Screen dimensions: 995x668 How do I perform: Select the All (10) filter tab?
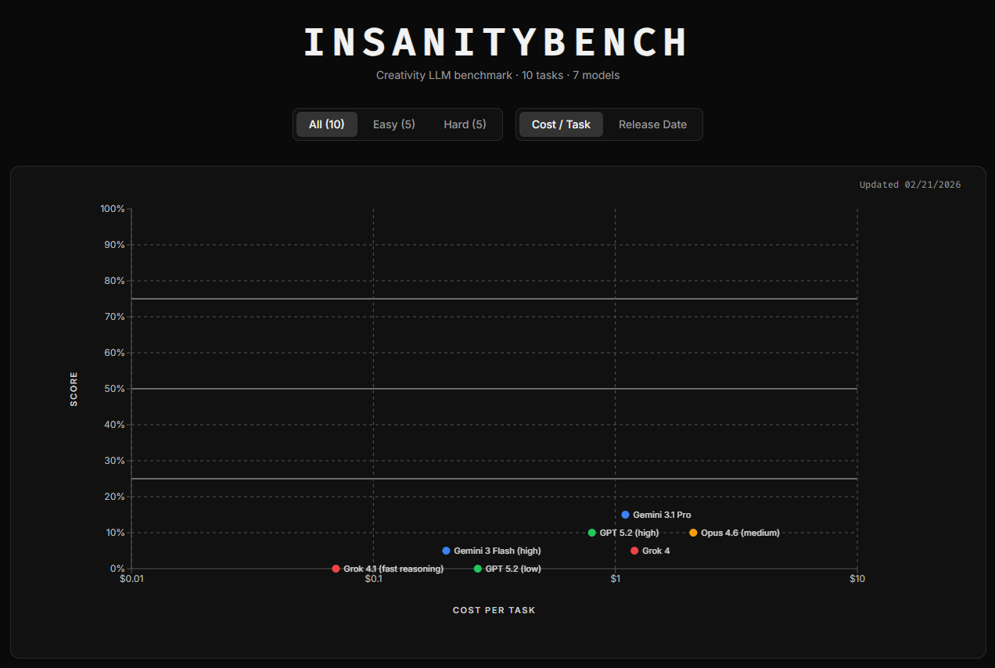[x=326, y=124]
